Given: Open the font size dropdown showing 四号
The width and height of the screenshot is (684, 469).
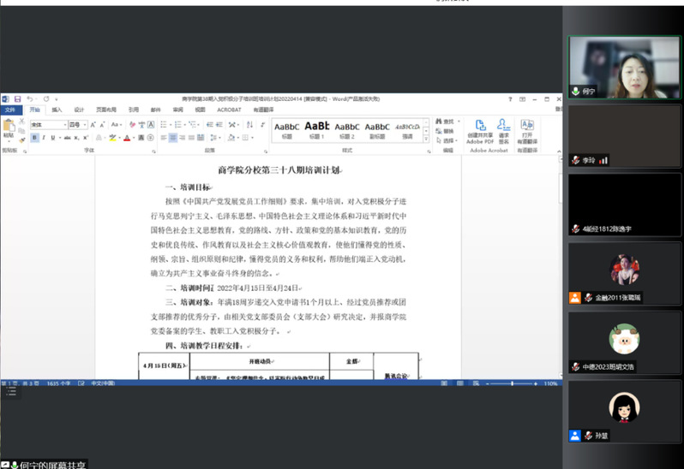Looking at the screenshot, I should pyautogui.click(x=79, y=125).
